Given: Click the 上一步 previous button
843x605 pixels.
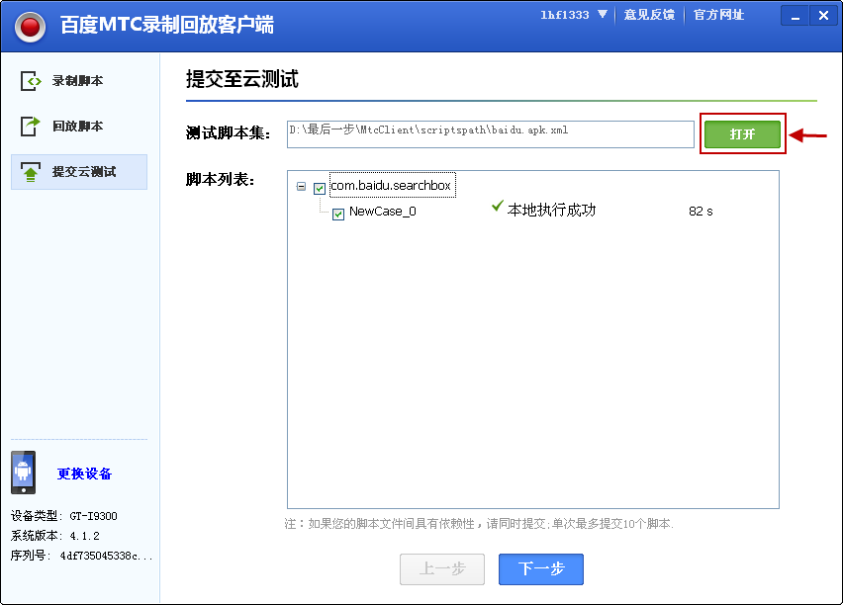Looking at the screenshot, I should 442,569.
